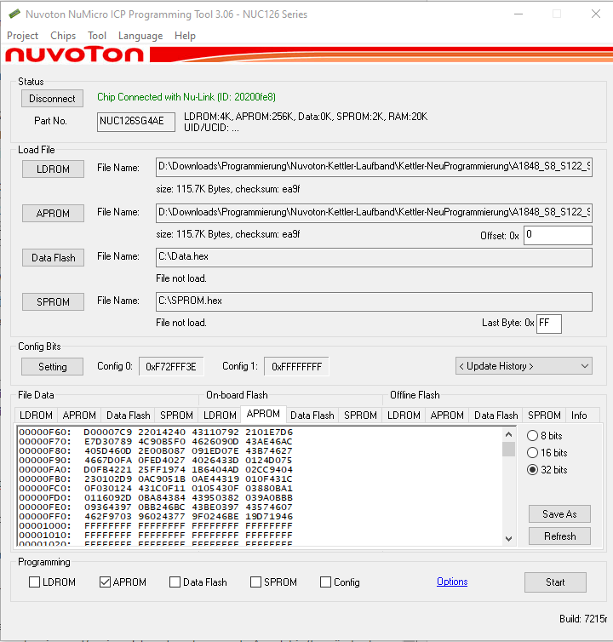Click the LDROM file name field
This screenshot has height=642, width=613.
coord(374,167)
